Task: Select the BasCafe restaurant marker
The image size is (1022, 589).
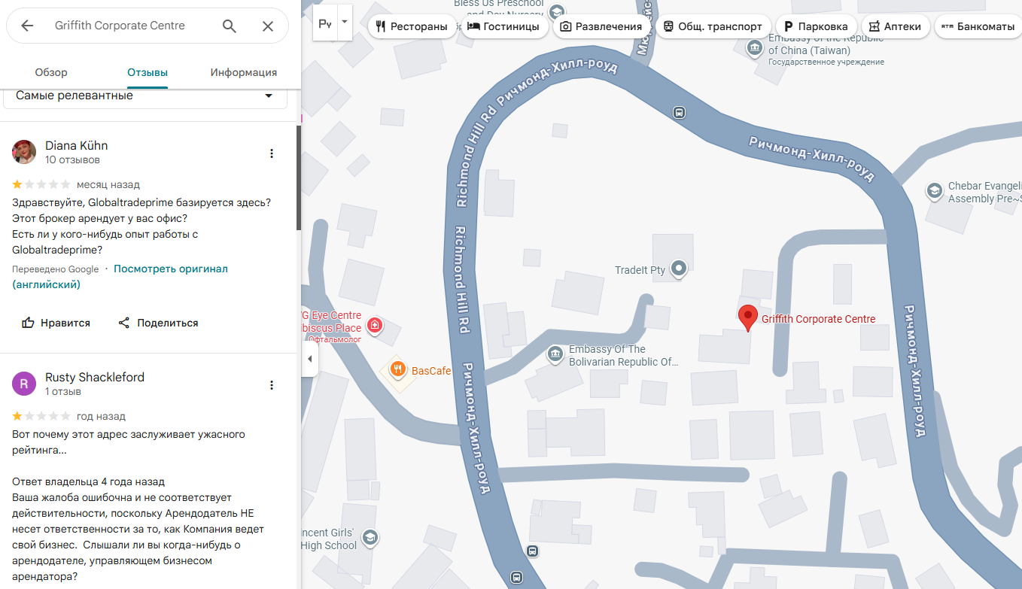Action: [398, 370]
